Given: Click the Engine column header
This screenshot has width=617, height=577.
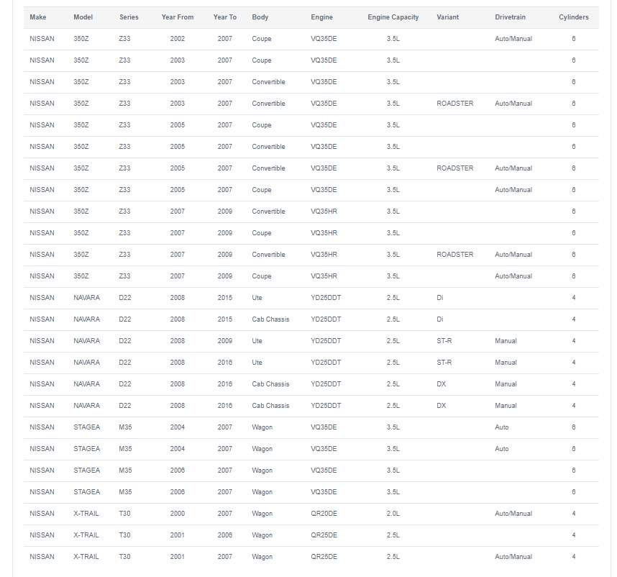Looking at the screenshot, I should click(321, 17).
